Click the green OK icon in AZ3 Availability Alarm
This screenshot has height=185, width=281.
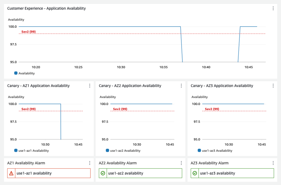195,173
